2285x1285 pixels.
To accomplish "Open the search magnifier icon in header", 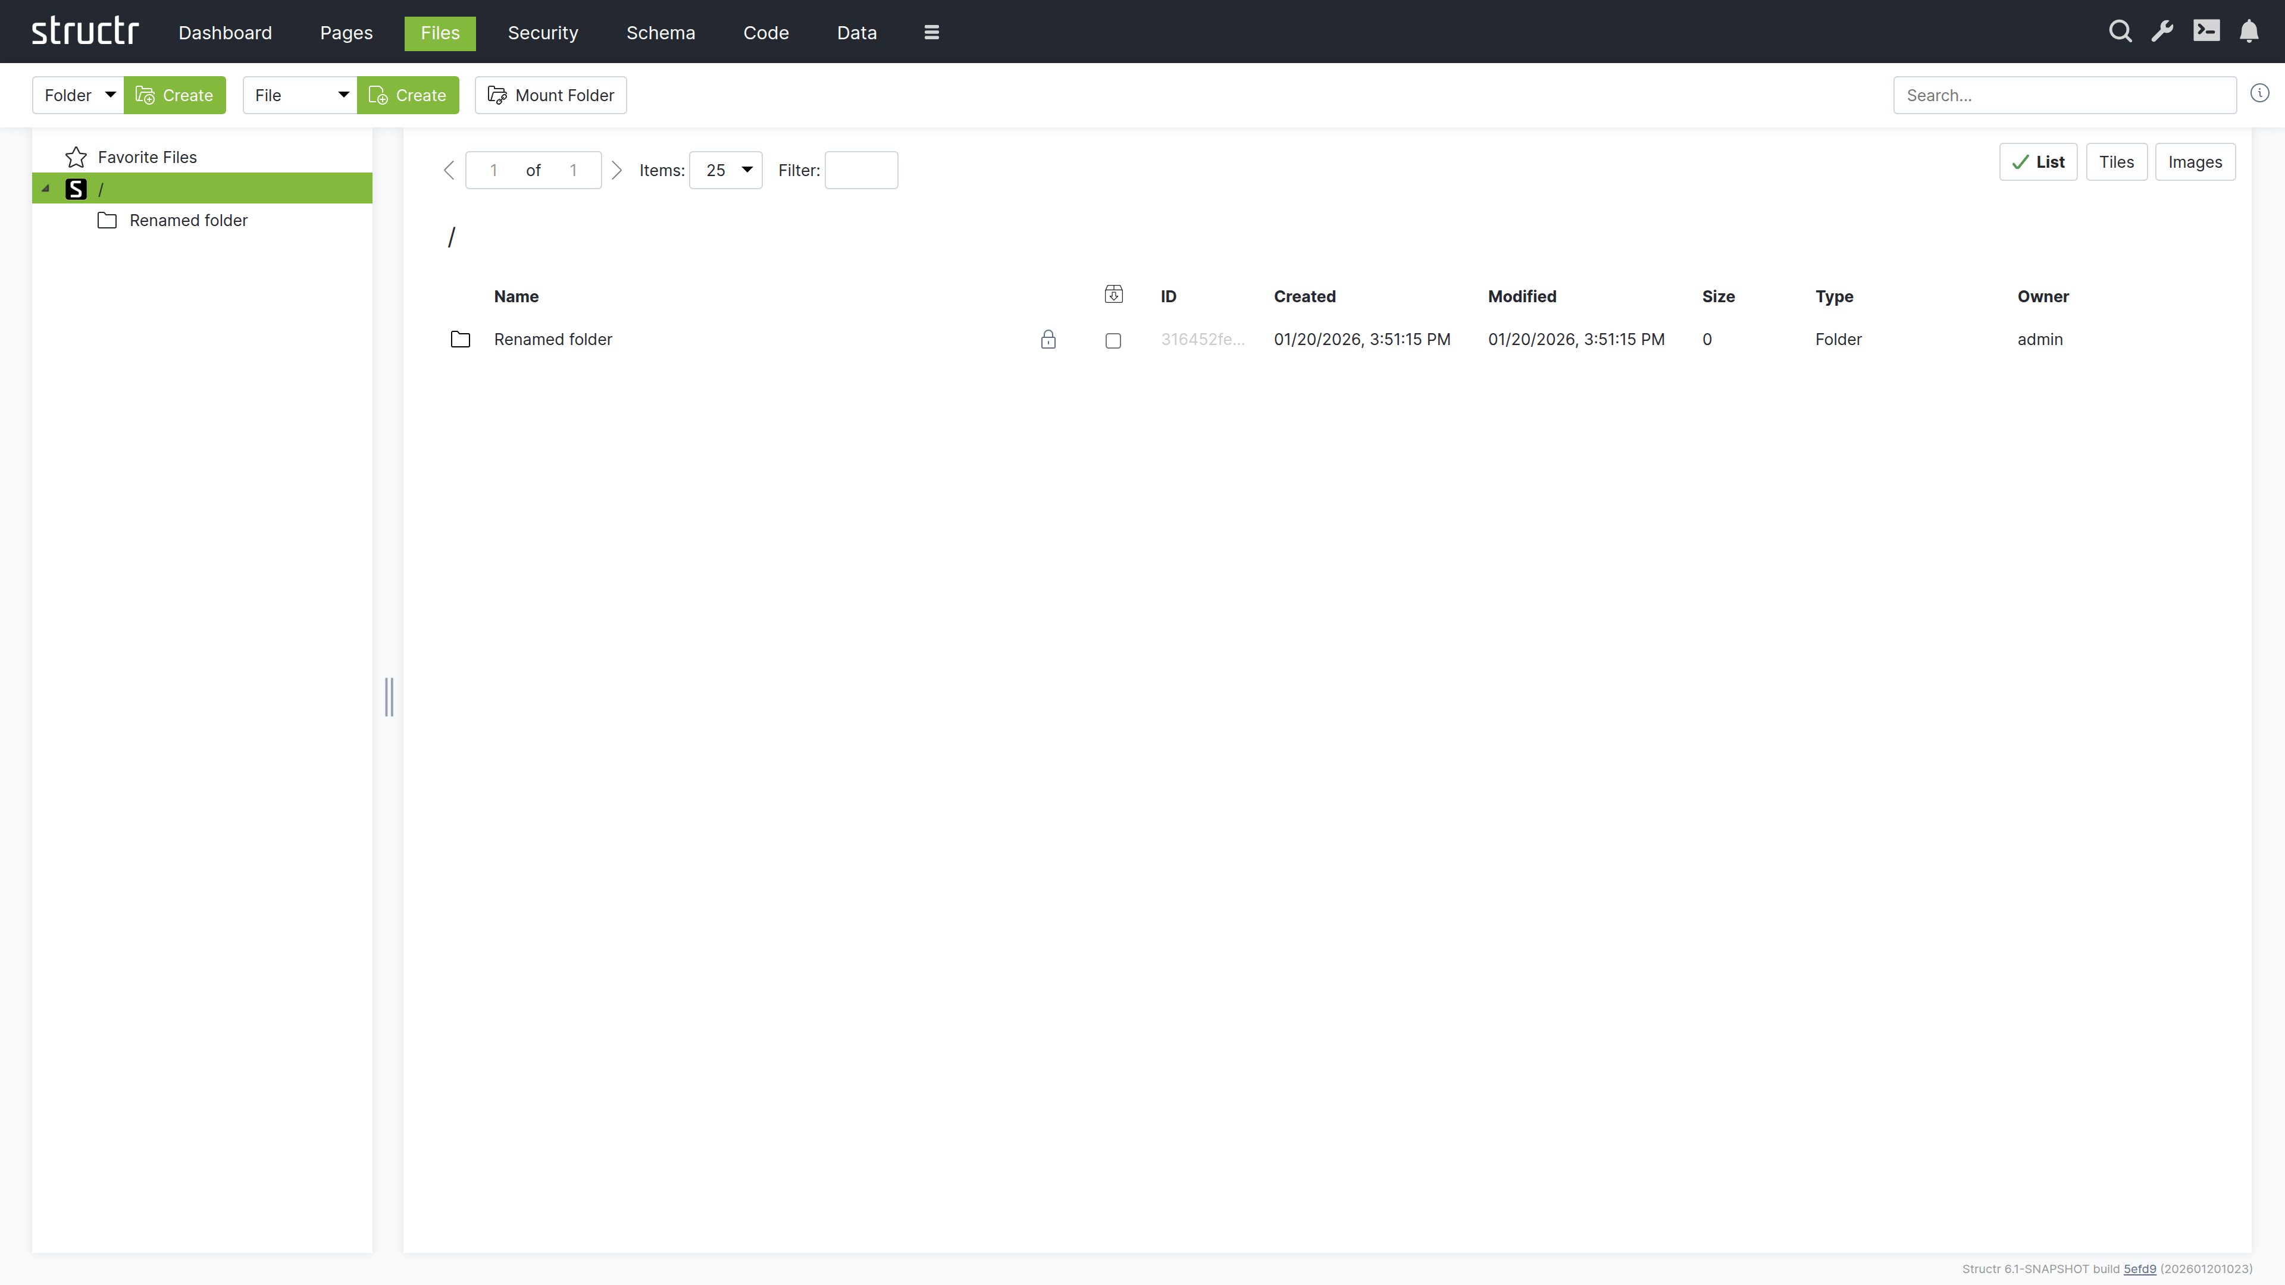I will [2120, 32].
